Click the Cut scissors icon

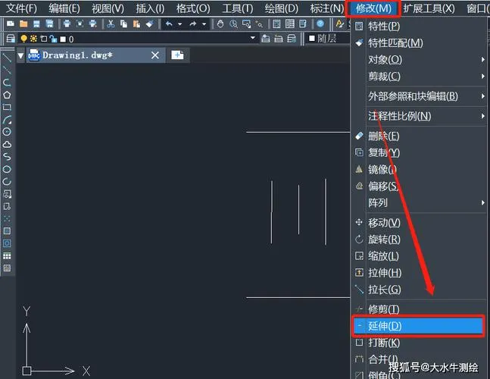(111, 23)
